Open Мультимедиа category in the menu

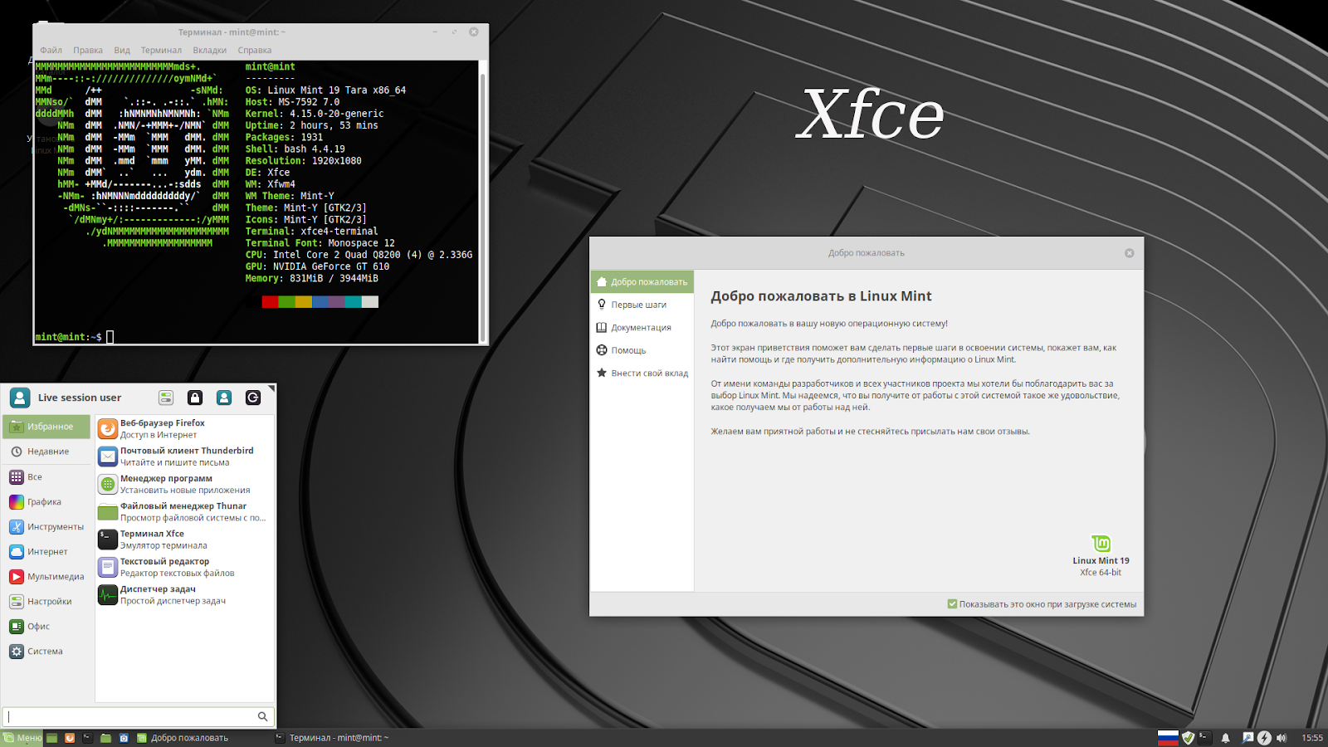(x=46, y=577)
